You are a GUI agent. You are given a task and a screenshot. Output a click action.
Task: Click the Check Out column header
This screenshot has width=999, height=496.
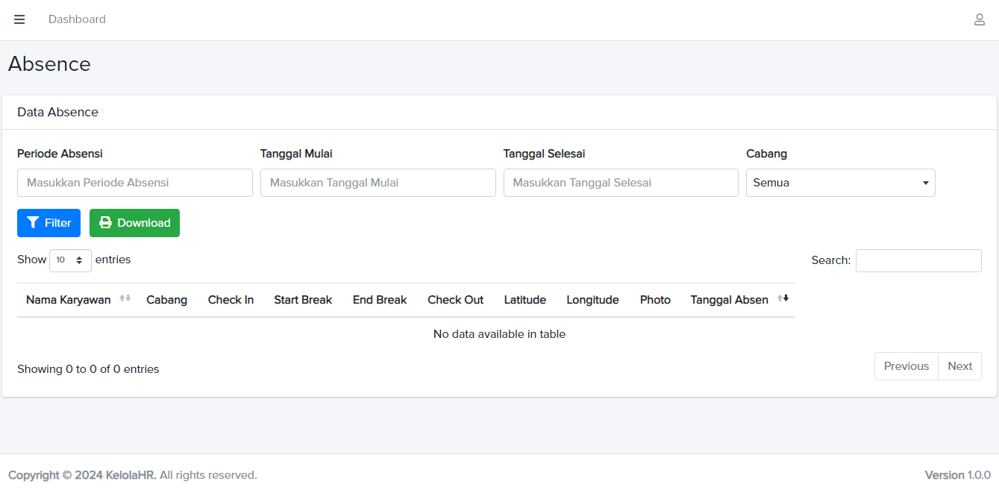tap(455, 300)
